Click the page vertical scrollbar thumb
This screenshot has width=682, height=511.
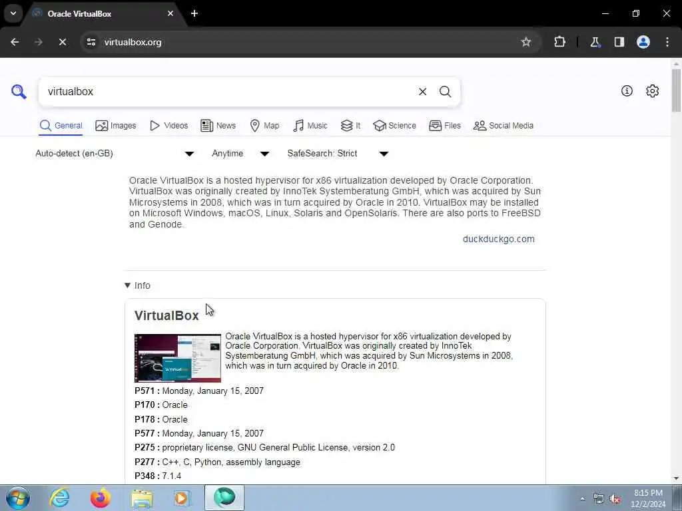[x=677, y=90]
